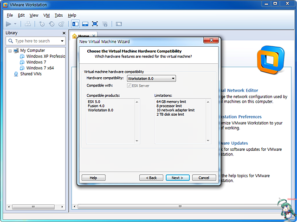Open the Tabs menu
297x222 pixels.
pos(59,15)
